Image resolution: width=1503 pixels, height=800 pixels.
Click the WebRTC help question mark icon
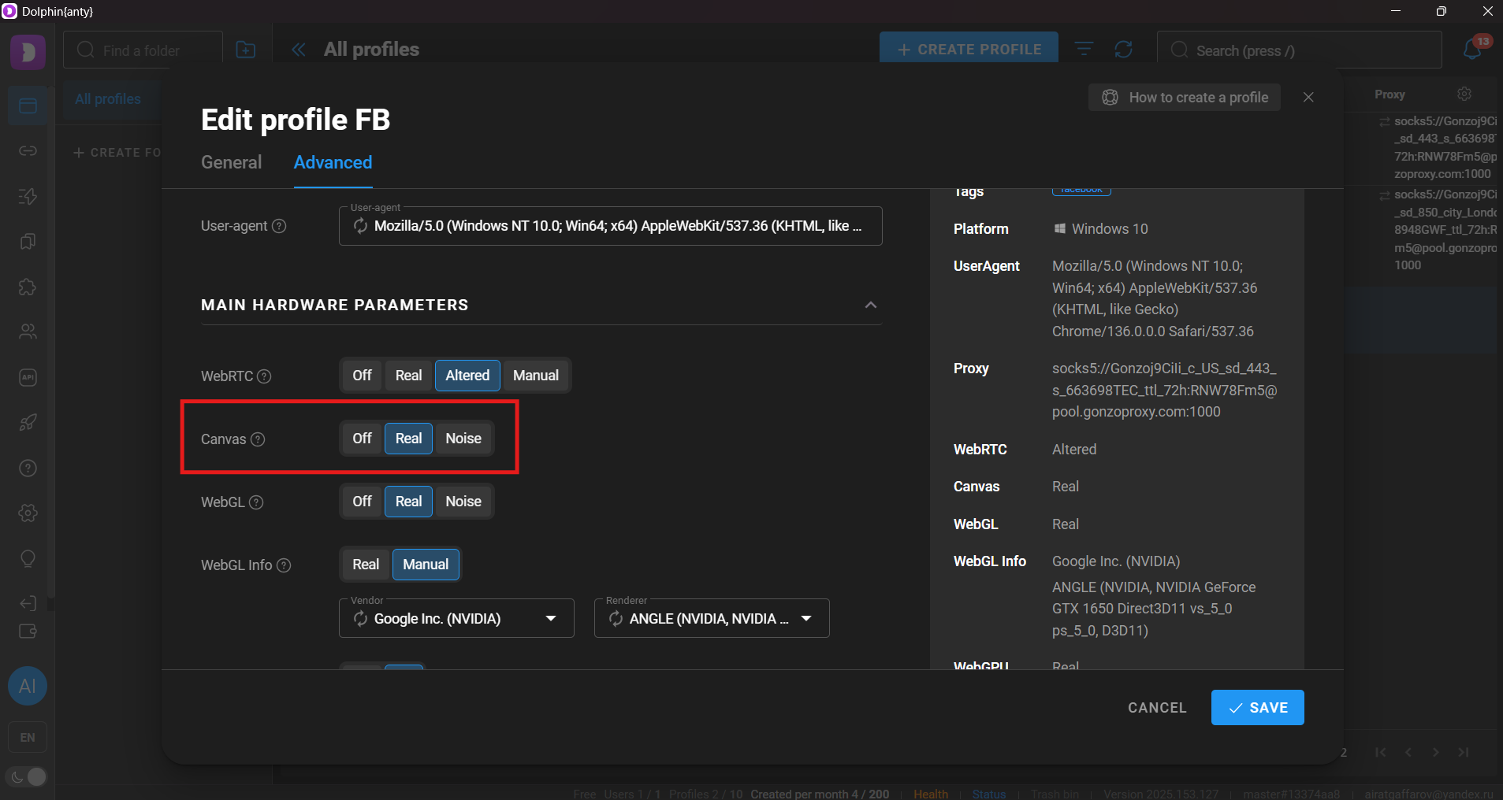(265, 376)
